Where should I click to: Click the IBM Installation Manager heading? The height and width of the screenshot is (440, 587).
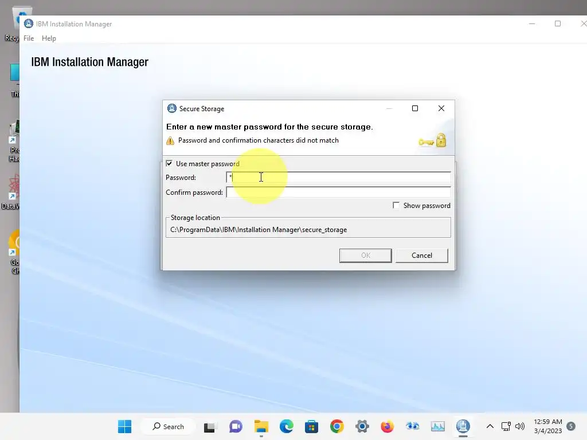pos(89,62)
